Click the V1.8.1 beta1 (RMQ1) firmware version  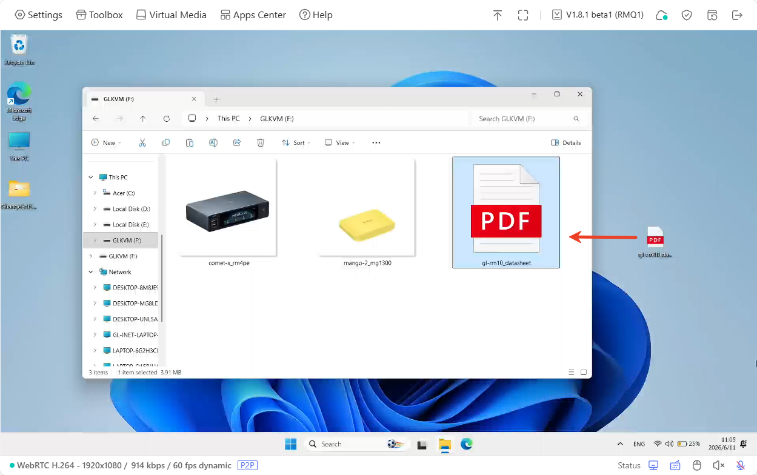pos(598,15)
